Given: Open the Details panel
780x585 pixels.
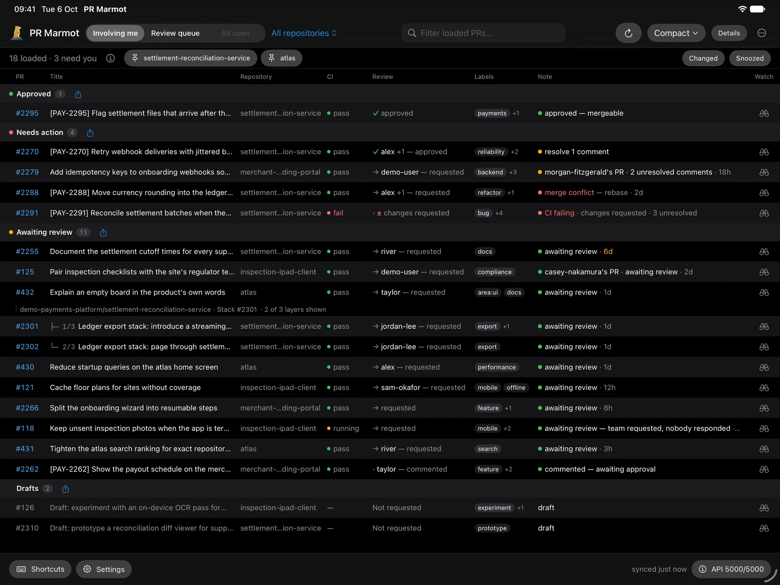Looking at the screenshot, I should pyautogui.click(x=729, y=33).
